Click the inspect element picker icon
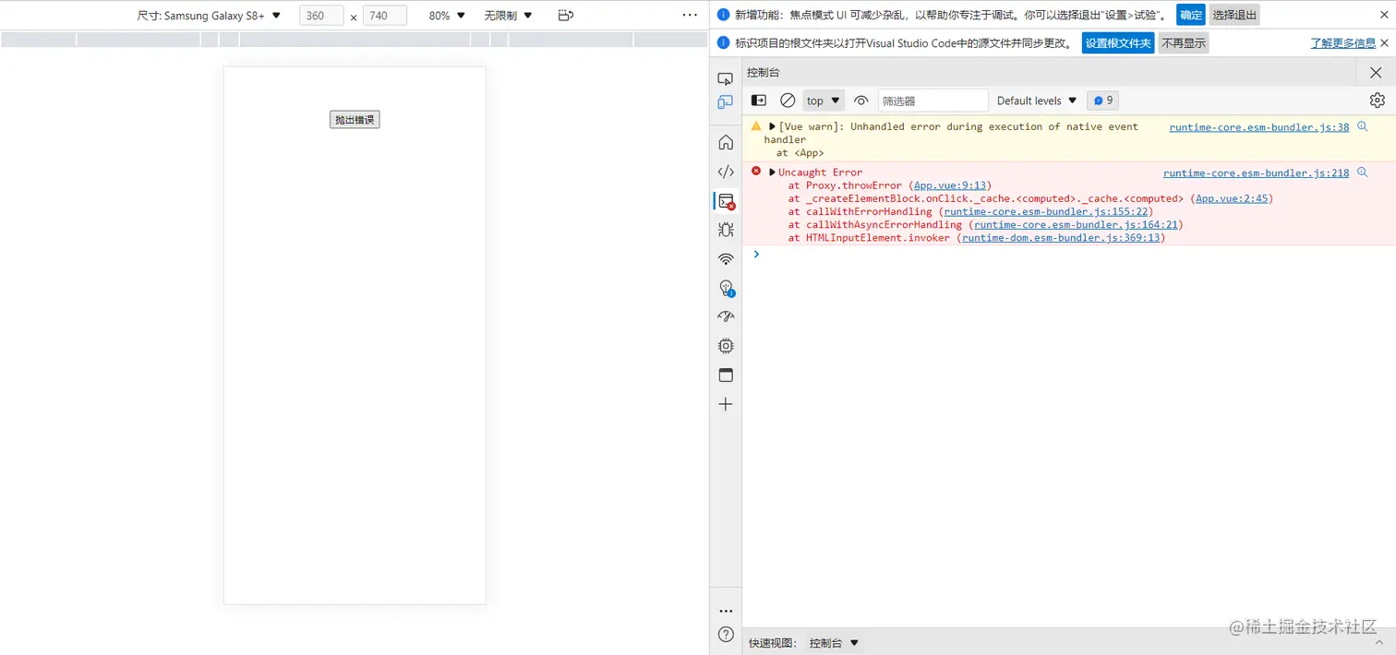The image size is (1396, 655). tap(726, 79)
